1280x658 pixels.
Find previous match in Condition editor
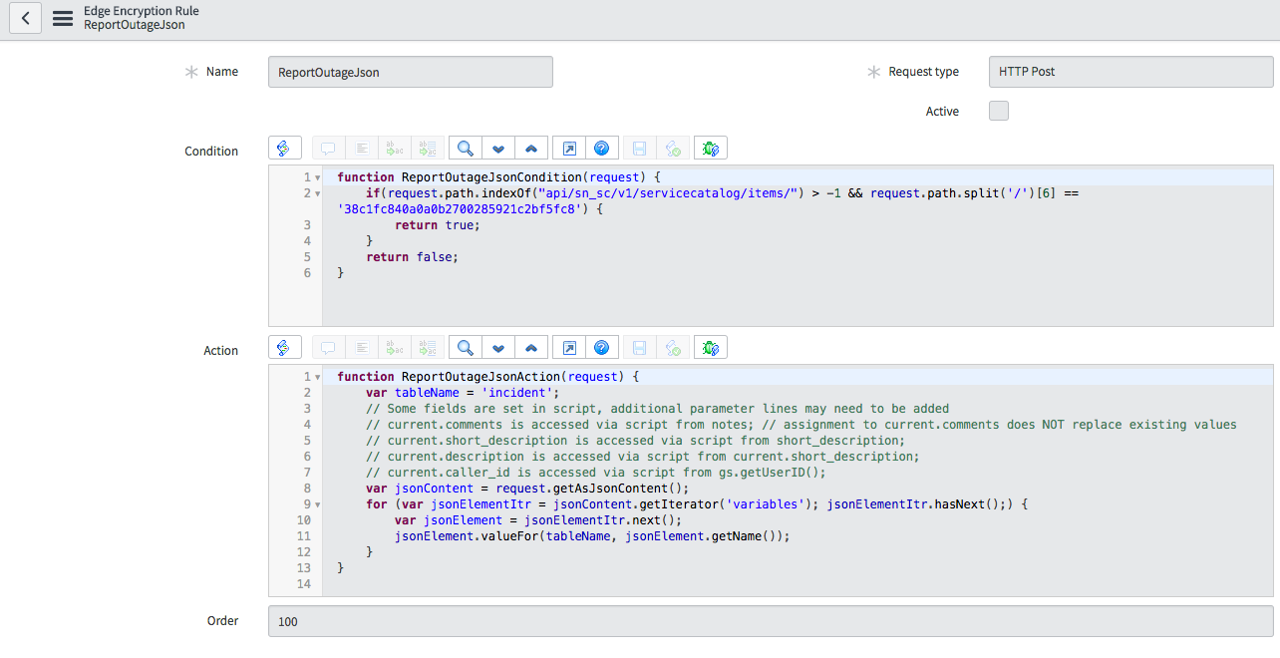point(531,149)
